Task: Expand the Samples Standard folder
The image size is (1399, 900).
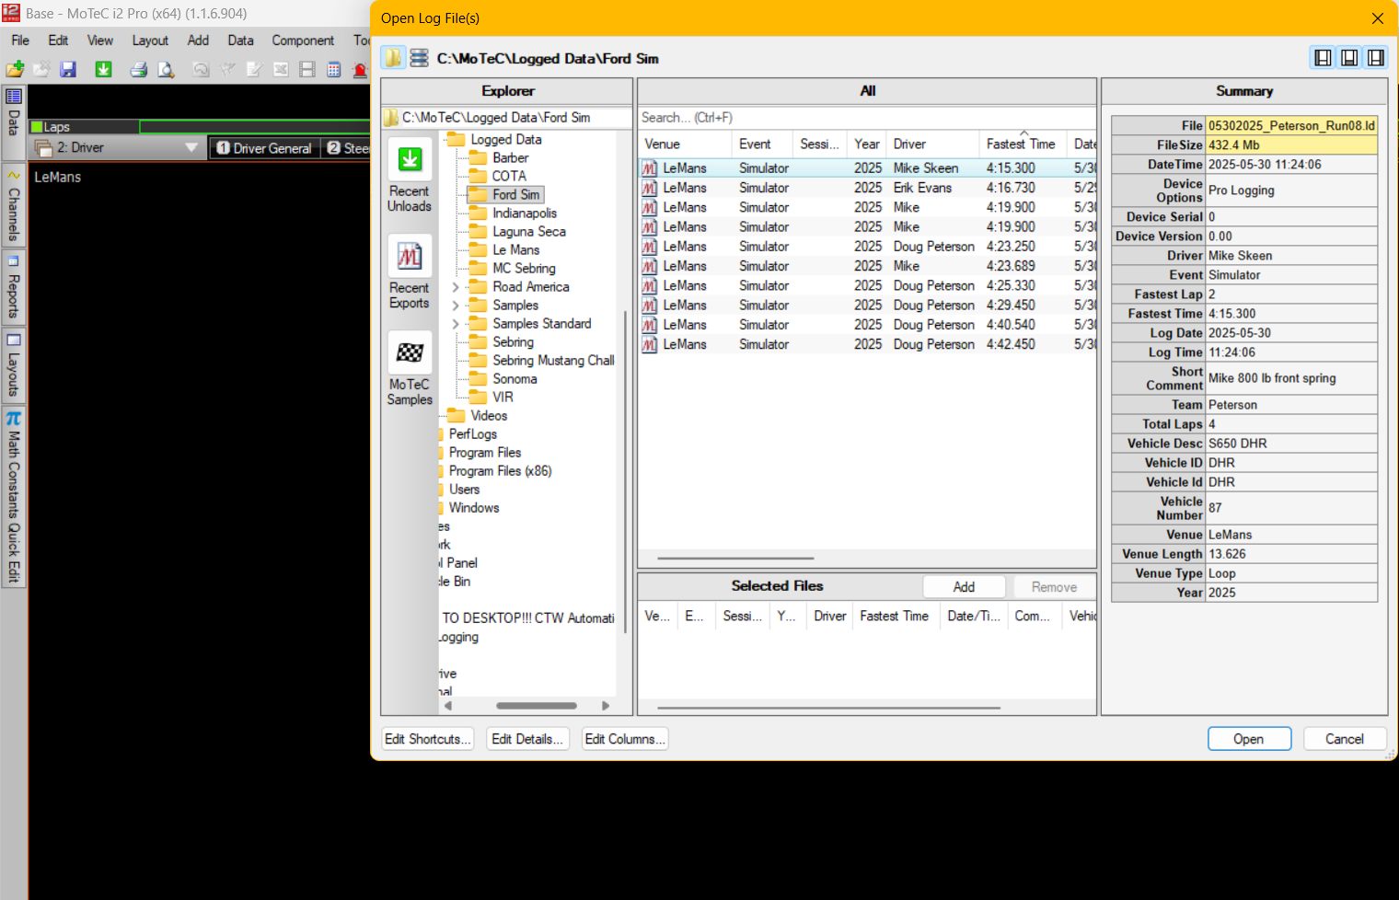Action: 455,324
